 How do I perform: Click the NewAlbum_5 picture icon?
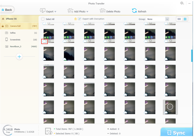coord(7,46)
